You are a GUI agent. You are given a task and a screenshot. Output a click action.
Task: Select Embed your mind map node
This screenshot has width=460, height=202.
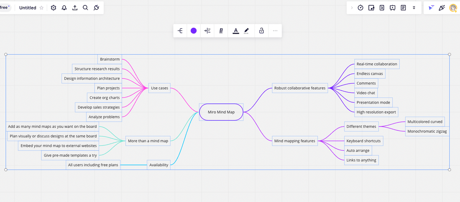point(59,145)
